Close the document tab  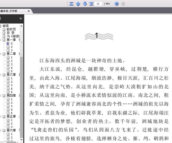(x=29, y=11)
